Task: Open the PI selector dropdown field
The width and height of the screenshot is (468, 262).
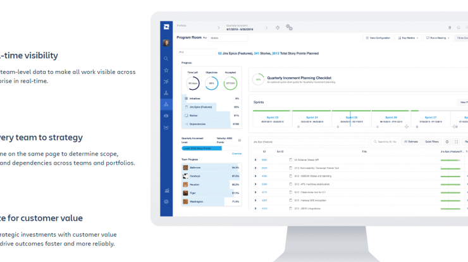Action: coord(196,53)
